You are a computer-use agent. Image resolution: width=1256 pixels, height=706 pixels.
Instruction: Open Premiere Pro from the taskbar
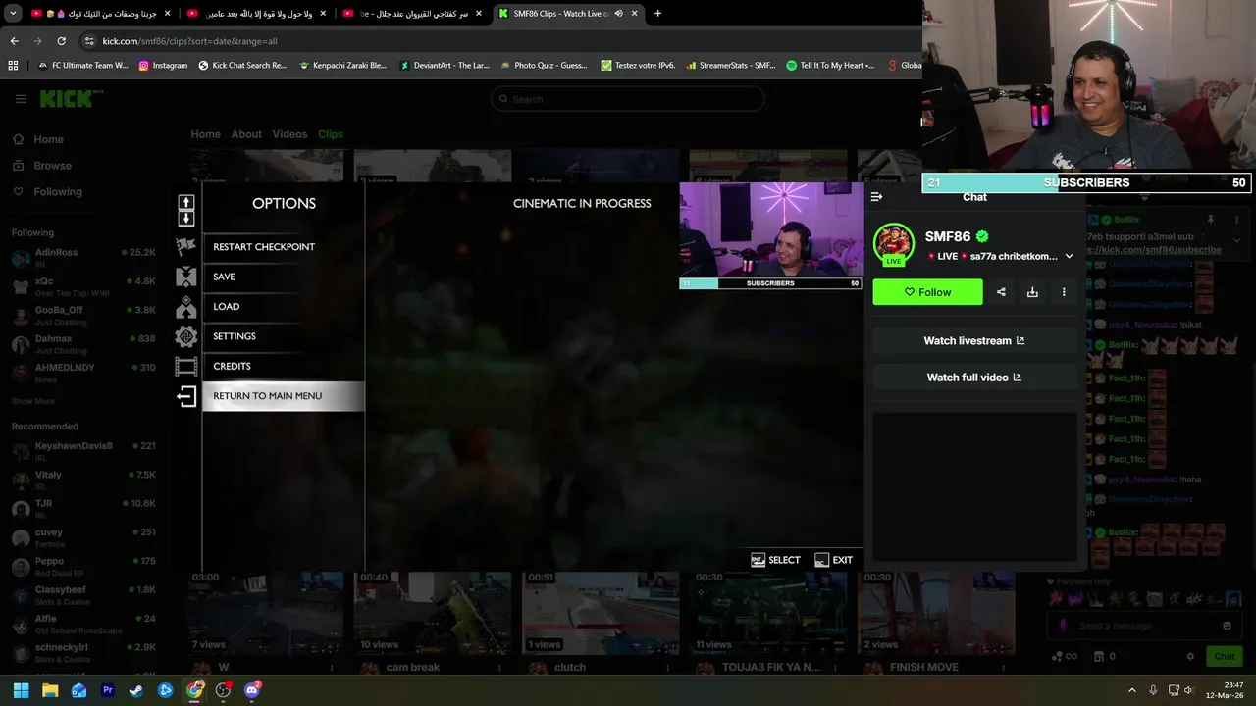[108, 690]
